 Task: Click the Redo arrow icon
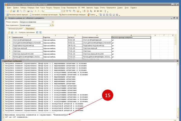tap(39, 11)
